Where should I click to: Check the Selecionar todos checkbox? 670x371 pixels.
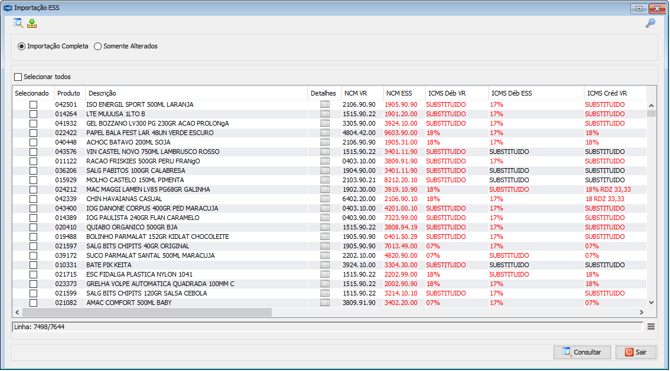(18, 77)
